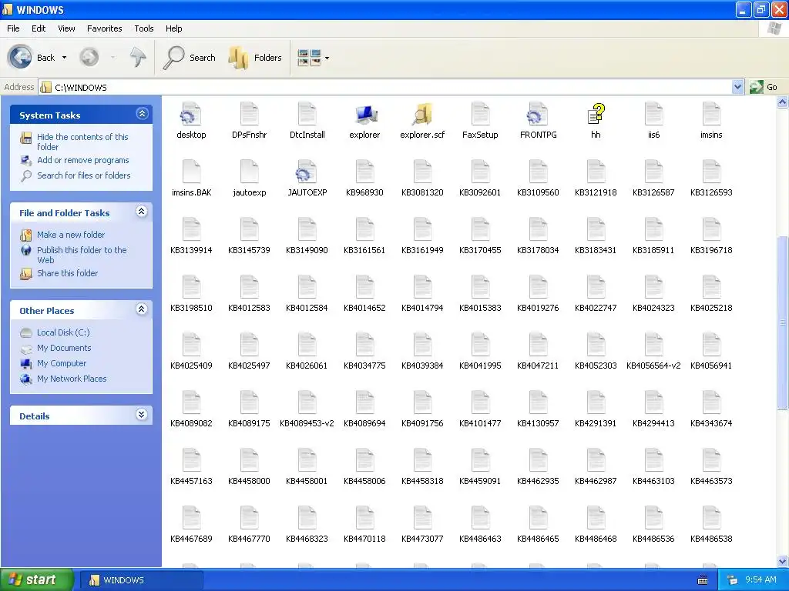Select file name KB3196718
The width and height of the screenshot is (789, 591).
click(711, 250)
